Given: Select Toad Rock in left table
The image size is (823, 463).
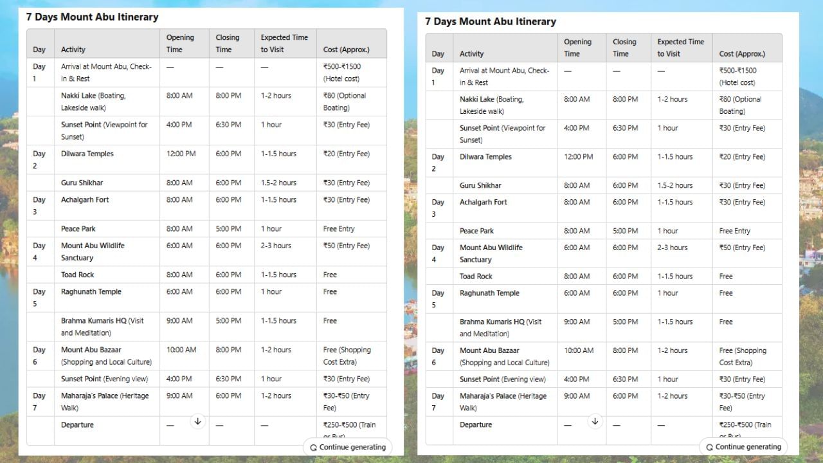Looking at the screenshot, I should (x=77, y=275).
